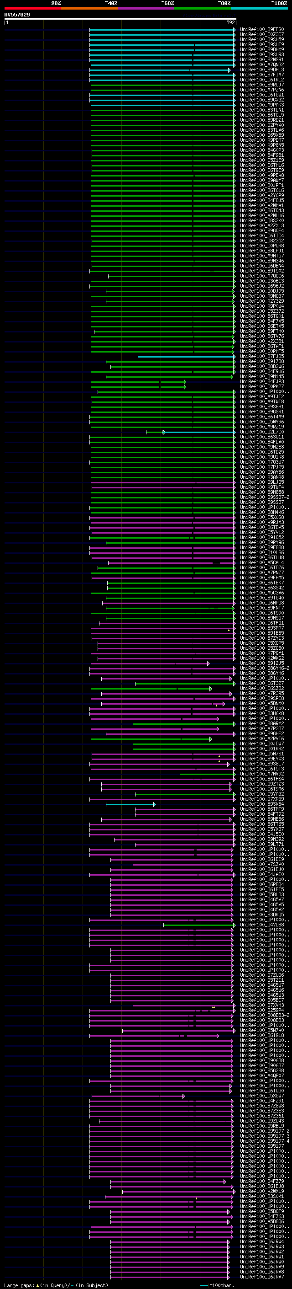The height and width of the screenshot is (1289, 292).
Task: Click the query end position 592
Action: click(230, 23)
